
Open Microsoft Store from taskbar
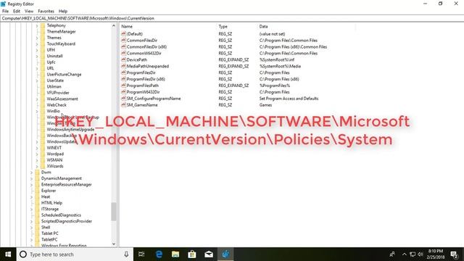(192, 254)
